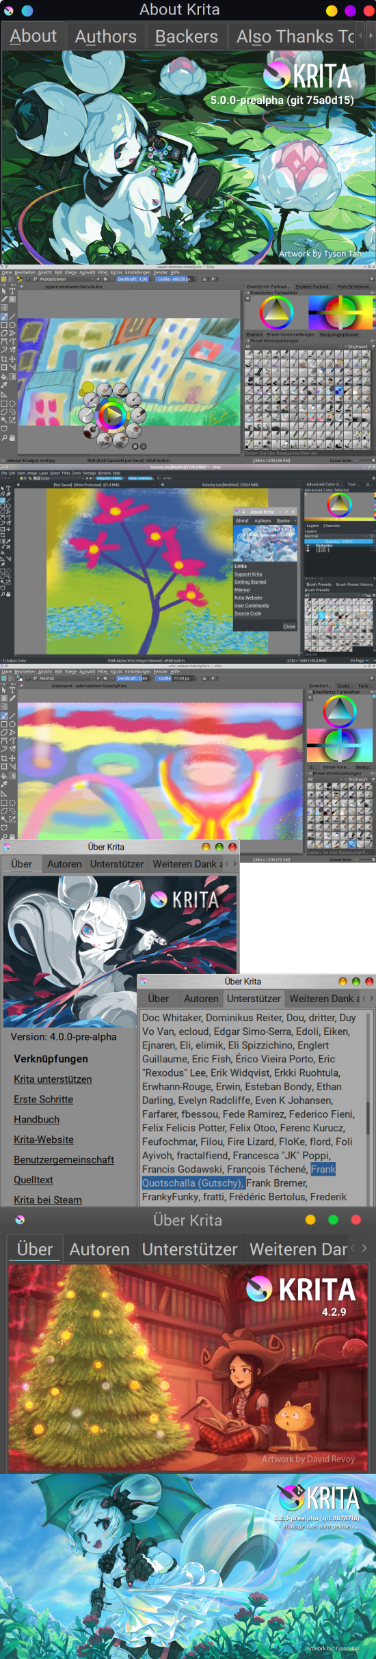
Task: Click Support Krita link in small About Krita dialog
Action: pyautogui.click(x=247, y=574)
